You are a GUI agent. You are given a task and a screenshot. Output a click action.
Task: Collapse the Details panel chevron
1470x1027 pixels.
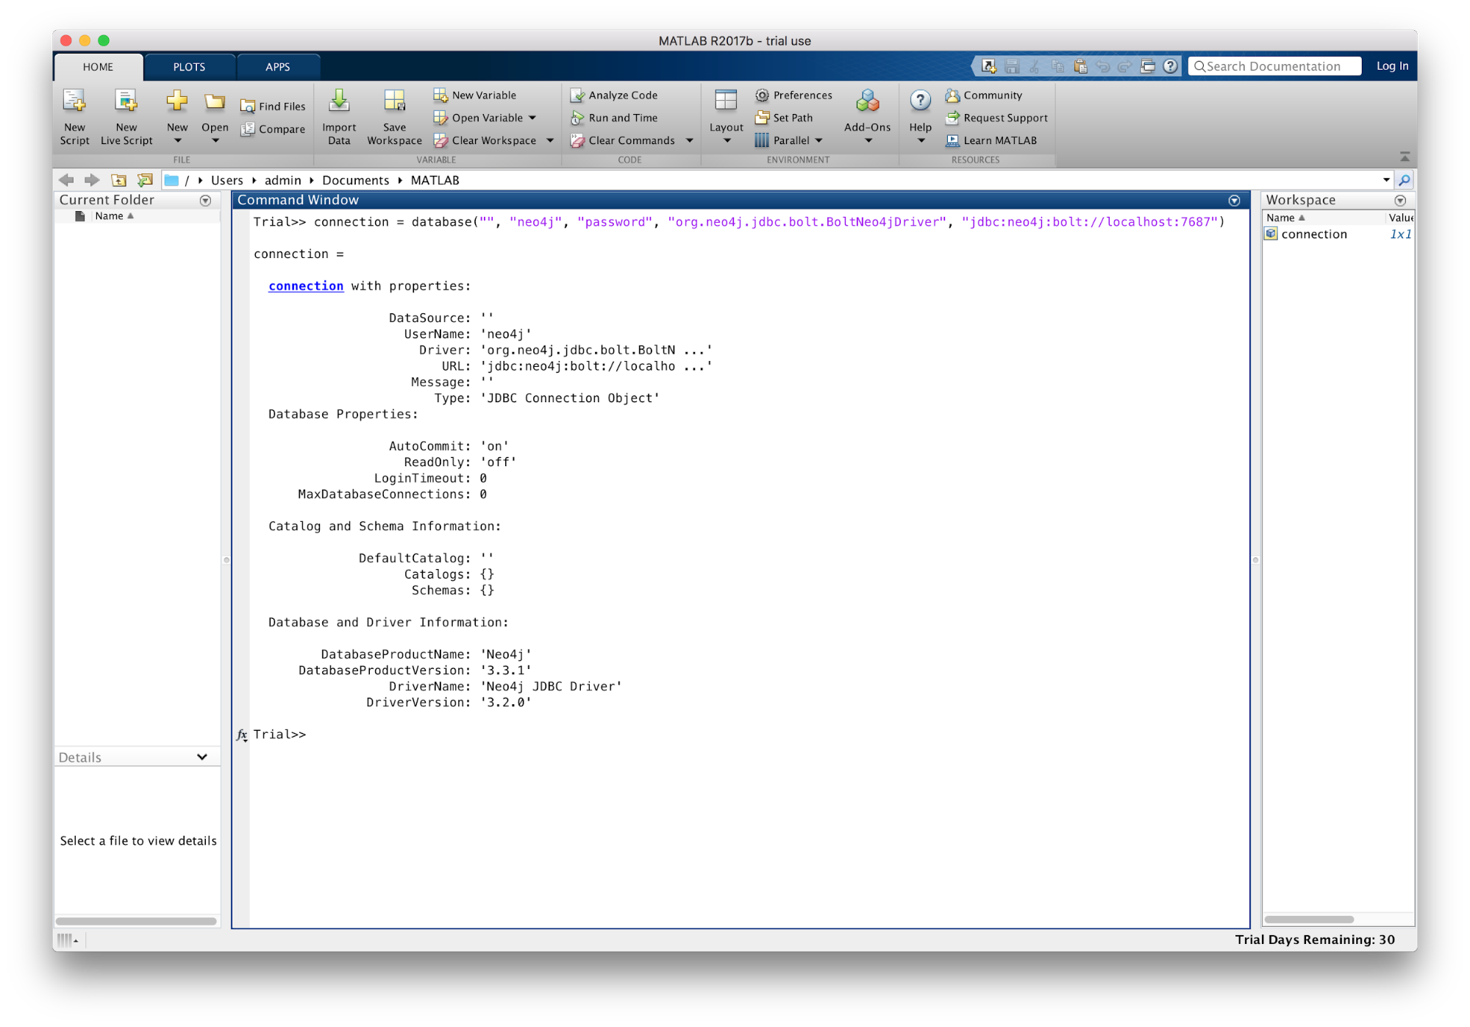[201, 756]
